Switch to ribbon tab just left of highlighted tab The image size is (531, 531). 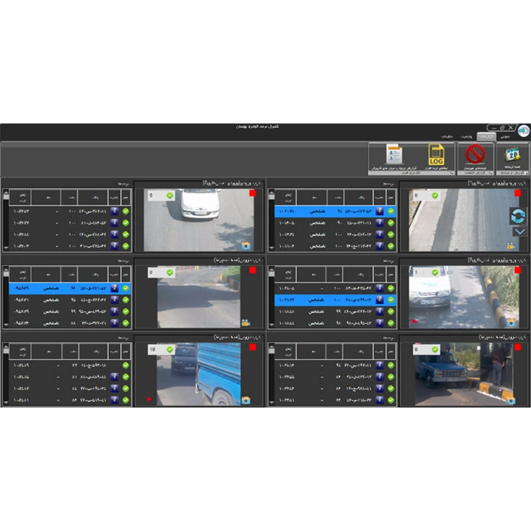pos(467,137)
